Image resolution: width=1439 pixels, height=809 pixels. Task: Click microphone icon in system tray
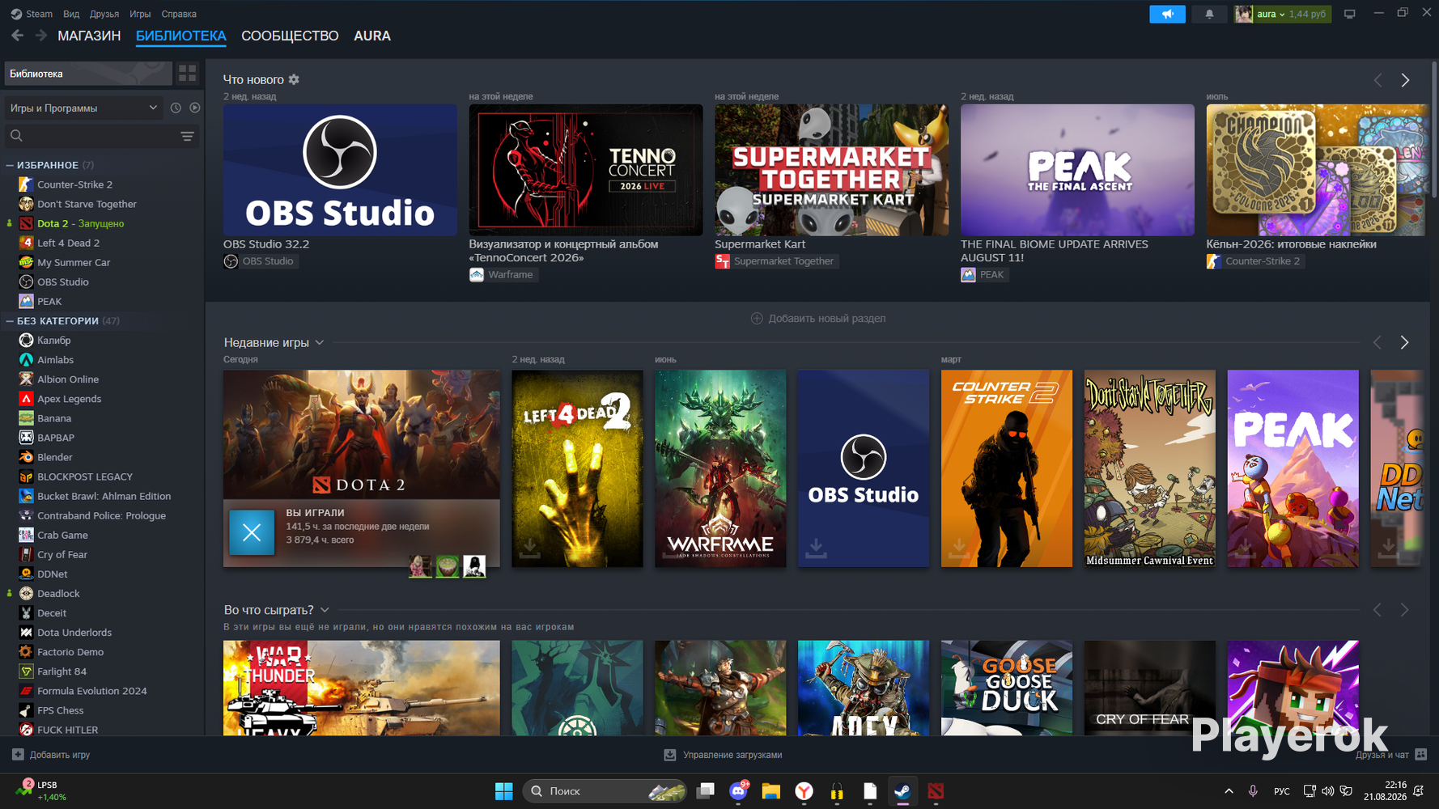point(1253,791)
